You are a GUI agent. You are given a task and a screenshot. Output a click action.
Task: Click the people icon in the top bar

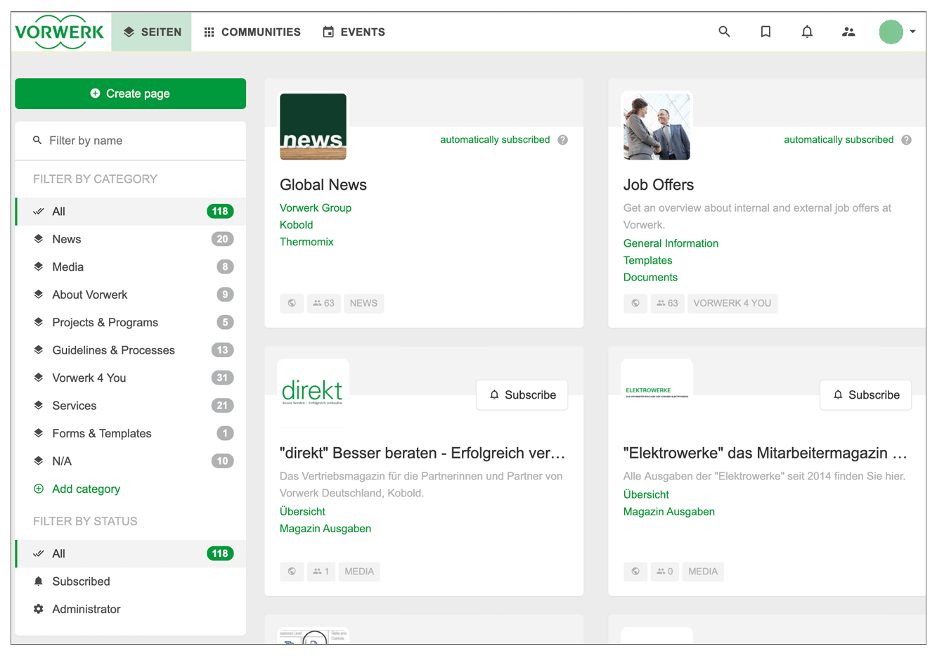848,32
